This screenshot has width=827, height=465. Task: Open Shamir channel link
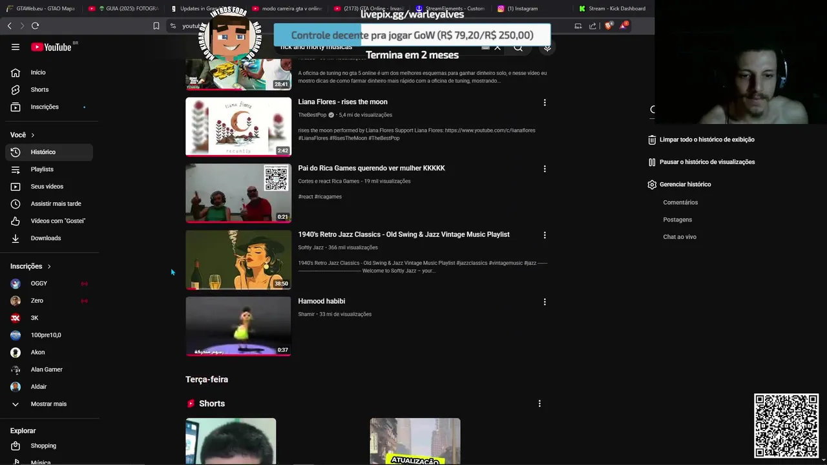click(x=306, y=315)
